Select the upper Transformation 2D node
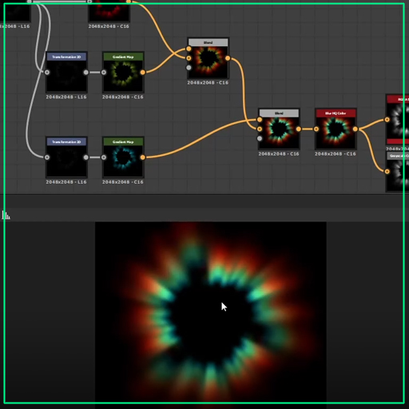 (x=66, y=72)
